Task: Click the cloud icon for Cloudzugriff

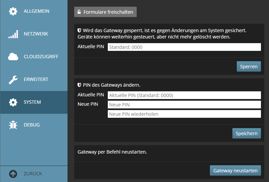Action: (x=13, y=57)
